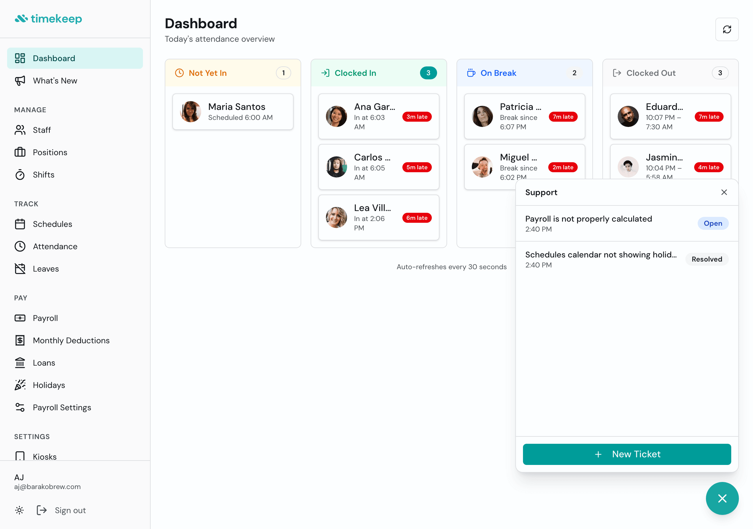
Task: Close the Support panel with X
Action: (x=724, y=192)
